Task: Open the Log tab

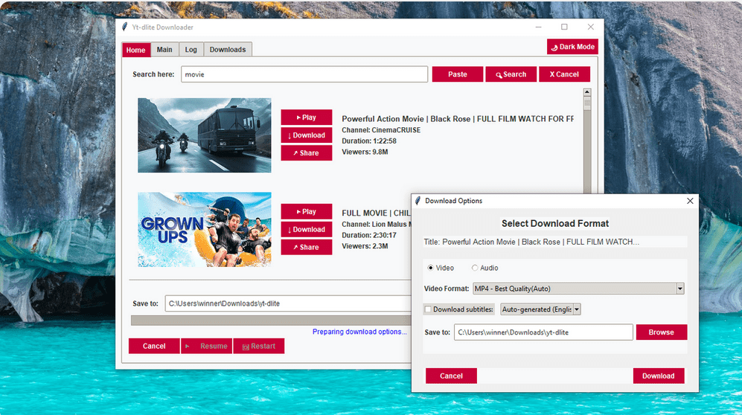Action: click(x=191, y=50)
